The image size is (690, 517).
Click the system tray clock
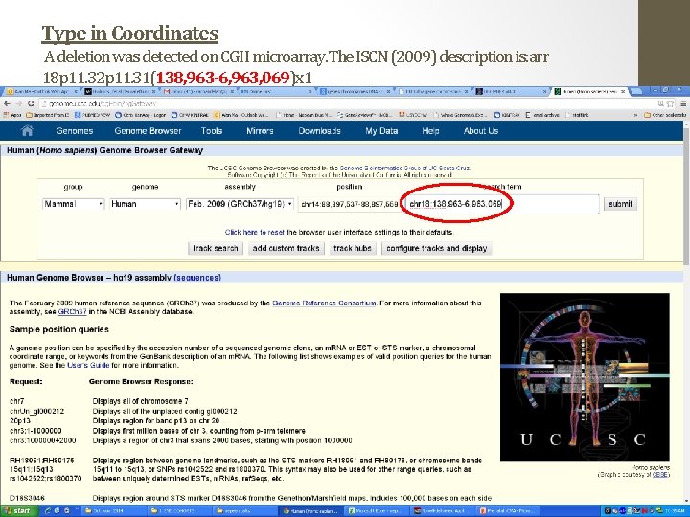[x=675, y=511]
